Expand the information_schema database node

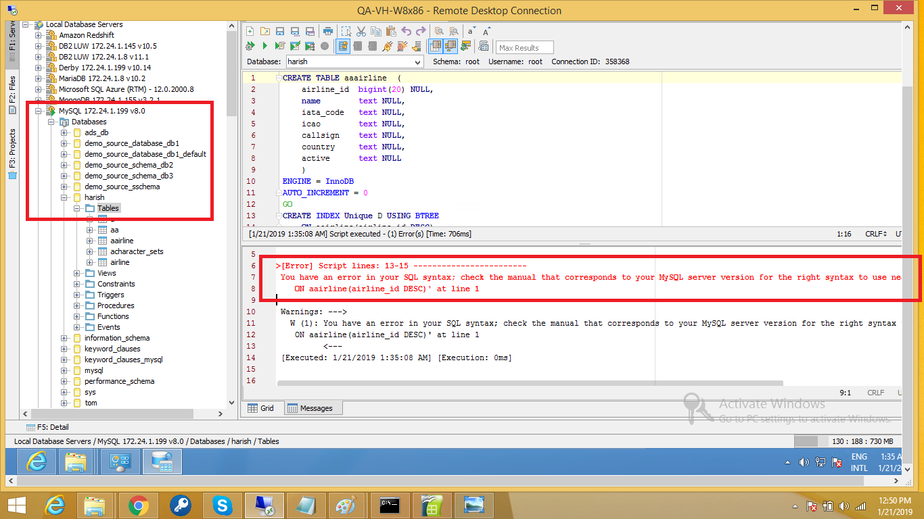click(64, 338)
